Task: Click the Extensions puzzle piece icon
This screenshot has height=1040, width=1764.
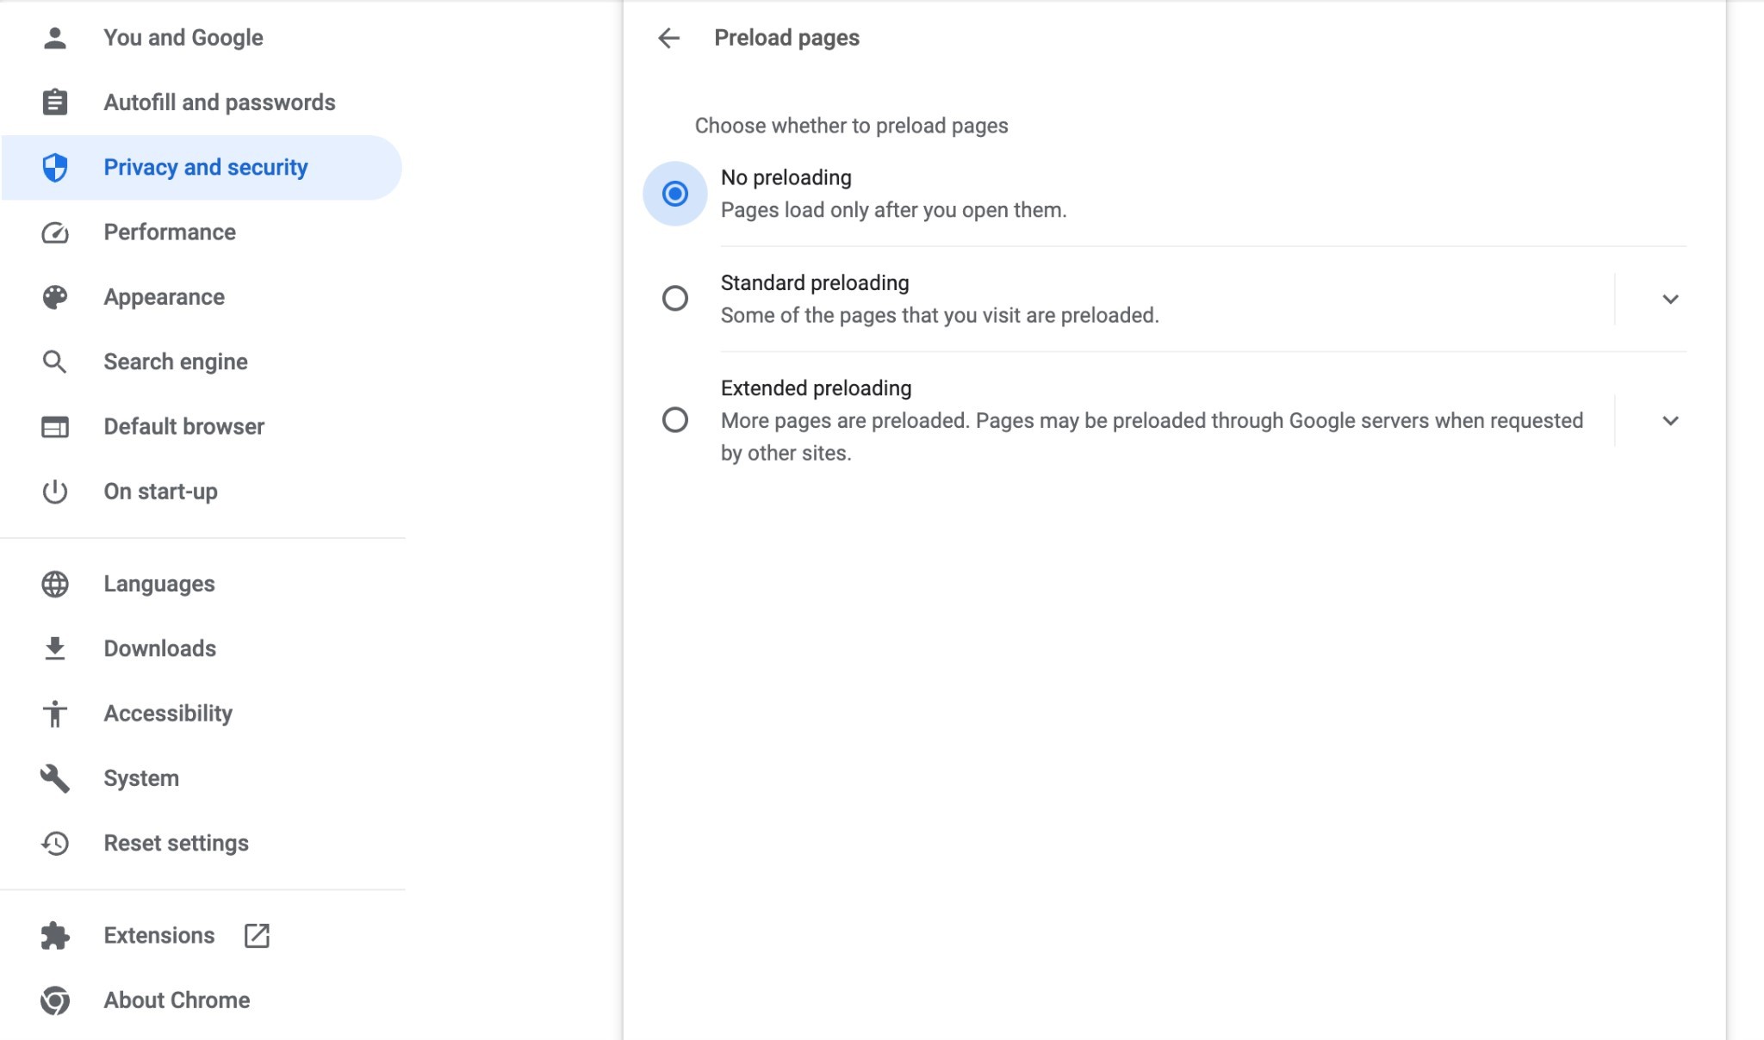Action: [55, 936]
